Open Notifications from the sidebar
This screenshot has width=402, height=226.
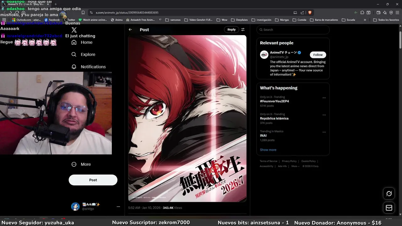pyautogui.click(x=88, y=67)
